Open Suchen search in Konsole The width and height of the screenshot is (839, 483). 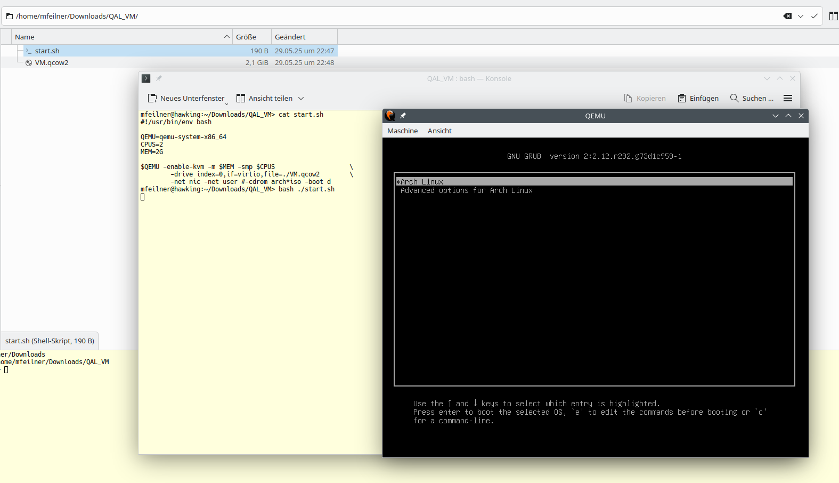click(752, 98)
